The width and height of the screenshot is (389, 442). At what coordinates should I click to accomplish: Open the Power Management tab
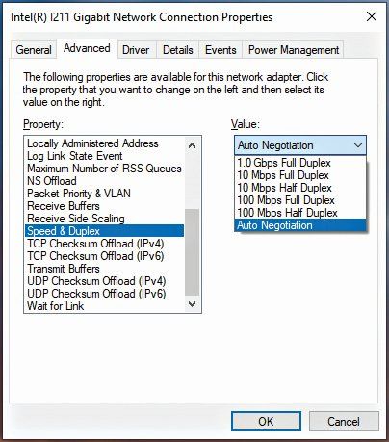294,50
